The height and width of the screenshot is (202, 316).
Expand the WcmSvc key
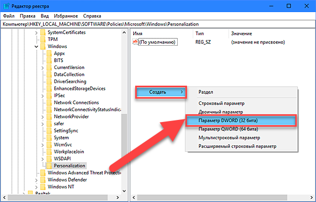(42, 145)
